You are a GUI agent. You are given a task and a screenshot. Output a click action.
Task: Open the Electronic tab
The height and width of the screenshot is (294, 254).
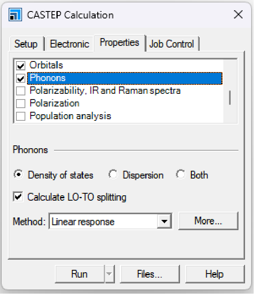click(x=69, y=44)
